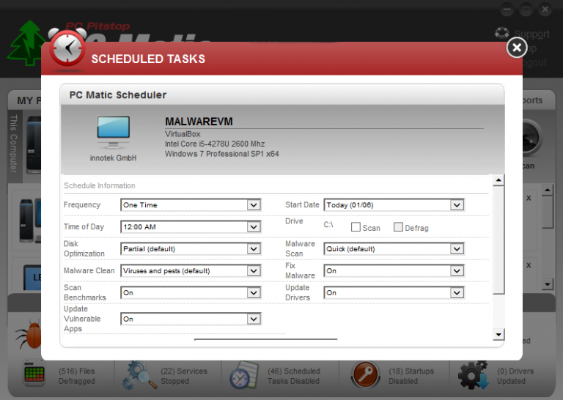The width and height of the screenshot is (563, 400).
Task: Click the (22) Services Stopped label
Action: point(184,376)
